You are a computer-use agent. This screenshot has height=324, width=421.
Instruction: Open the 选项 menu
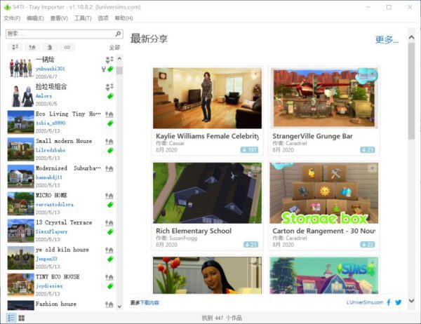(103, 18)
